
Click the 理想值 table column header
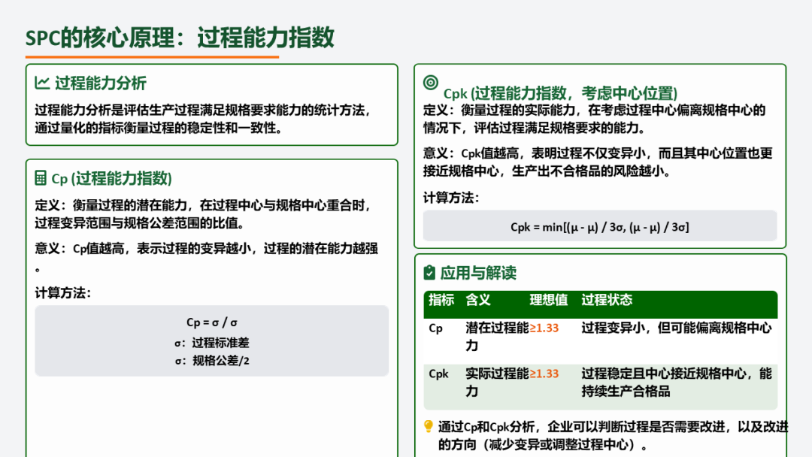(548, 300)
